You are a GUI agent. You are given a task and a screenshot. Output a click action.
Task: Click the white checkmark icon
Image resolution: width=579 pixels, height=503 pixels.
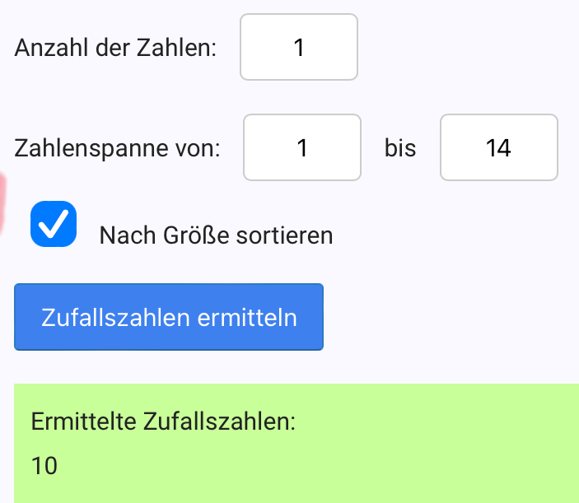[x=54, y=224]
